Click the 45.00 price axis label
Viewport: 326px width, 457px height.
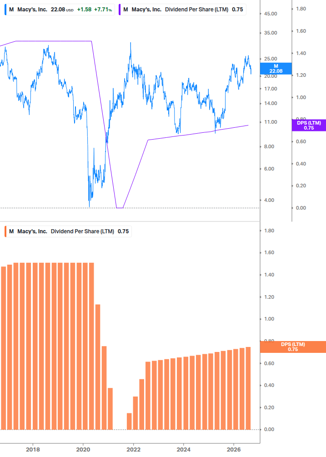pos(271,14)
